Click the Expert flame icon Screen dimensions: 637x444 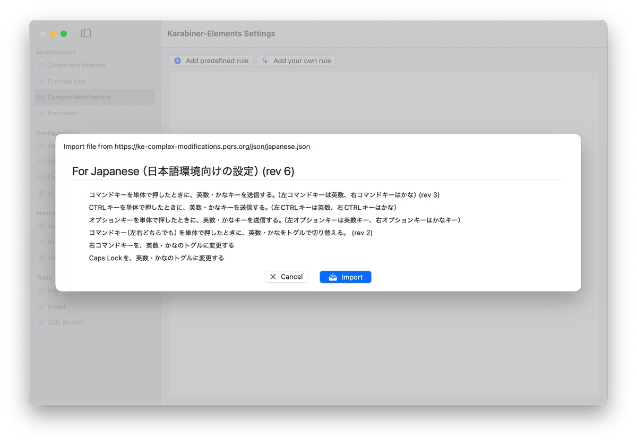(x=41, y=306)
